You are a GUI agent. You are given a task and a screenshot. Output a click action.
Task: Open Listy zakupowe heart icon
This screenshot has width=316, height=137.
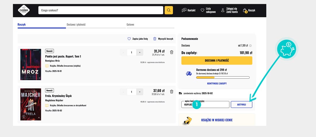click(202, 10)
